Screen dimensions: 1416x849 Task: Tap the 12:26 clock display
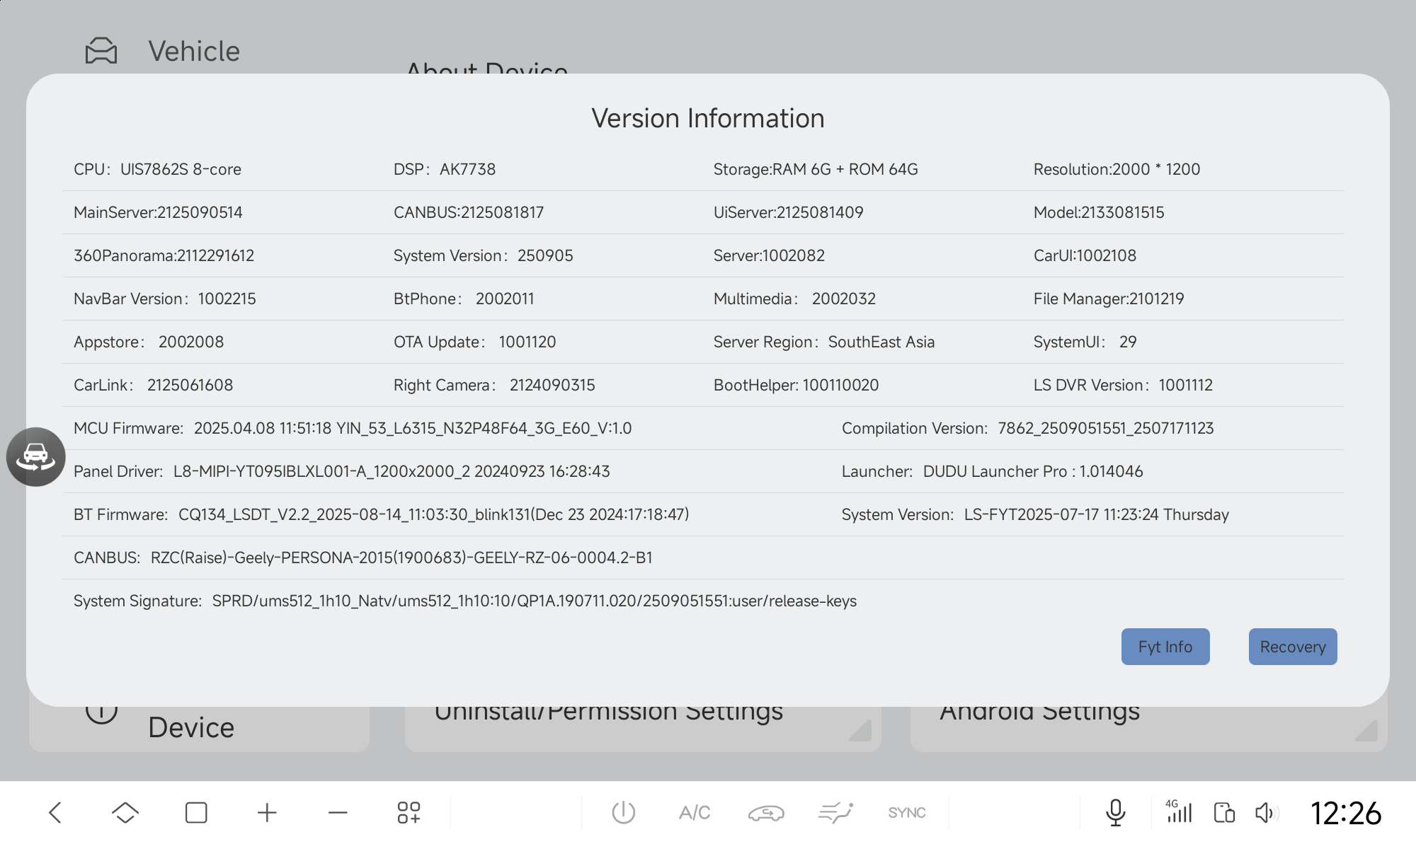tap(1345, 813)
